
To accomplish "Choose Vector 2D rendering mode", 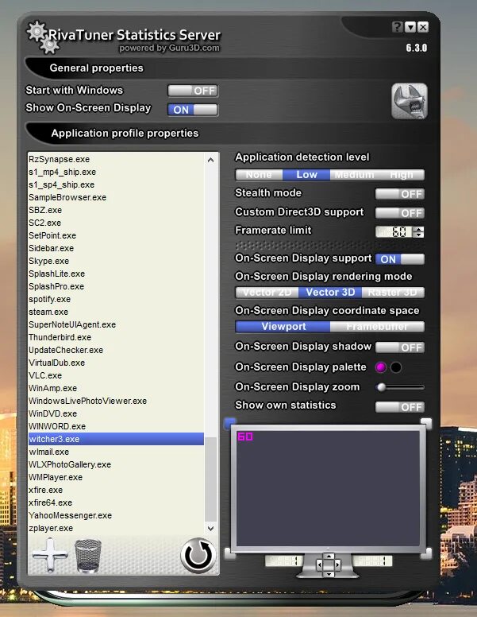I will [x=267, y=293].
